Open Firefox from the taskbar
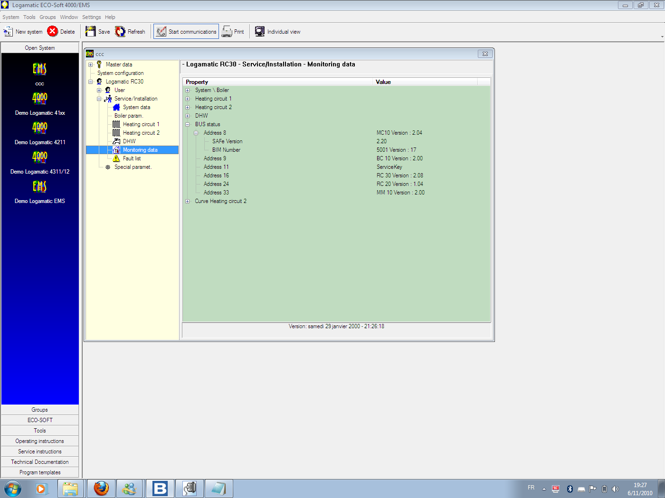665x498 pixels. 101,488
